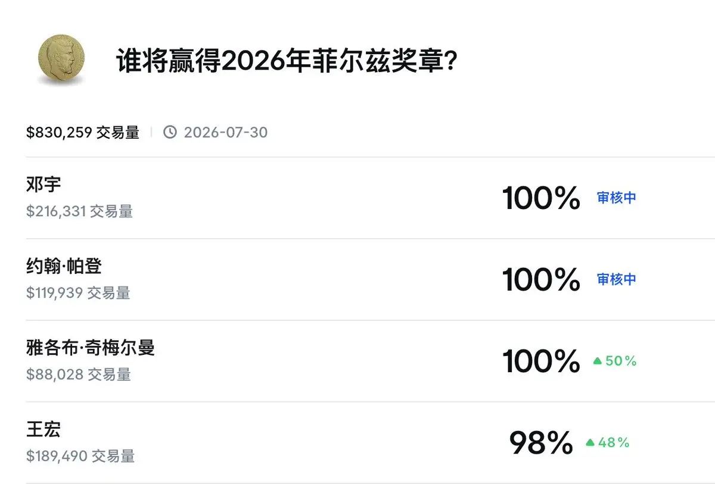The image size is (715, 484).
Task: Click the $216,331 交易量 text
Action: (x=80, y=211)
